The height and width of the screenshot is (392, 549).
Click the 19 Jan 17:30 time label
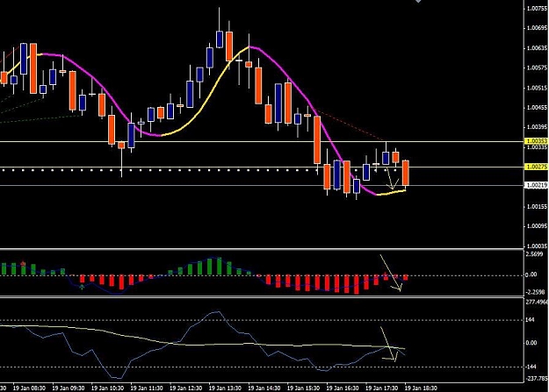coord(381,388)
